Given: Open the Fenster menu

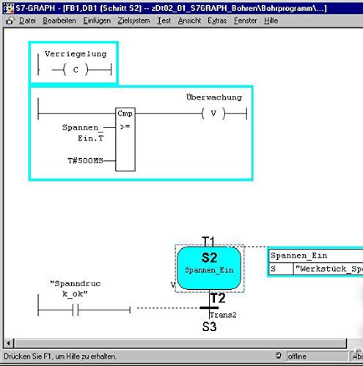Looking at the screenshot, I should tap(246, 20).
